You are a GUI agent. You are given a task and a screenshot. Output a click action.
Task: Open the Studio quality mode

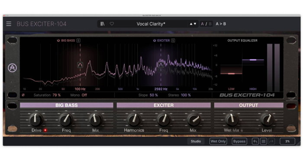click(x=196, y=141)
